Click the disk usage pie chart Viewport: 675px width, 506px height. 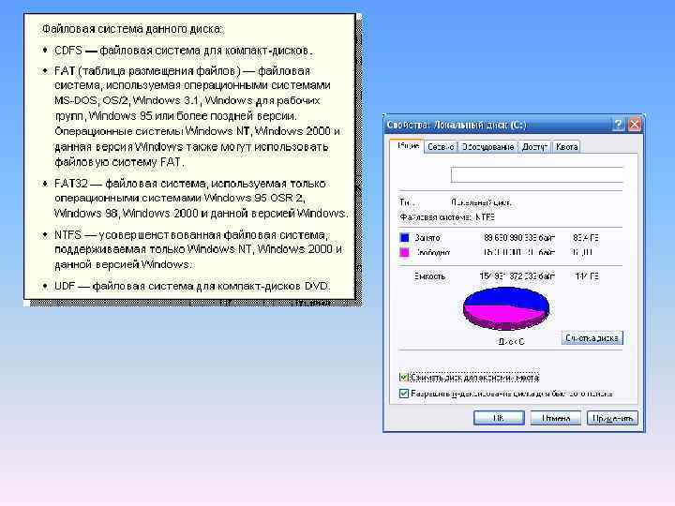pyautogui.click(x=506, y=308)
